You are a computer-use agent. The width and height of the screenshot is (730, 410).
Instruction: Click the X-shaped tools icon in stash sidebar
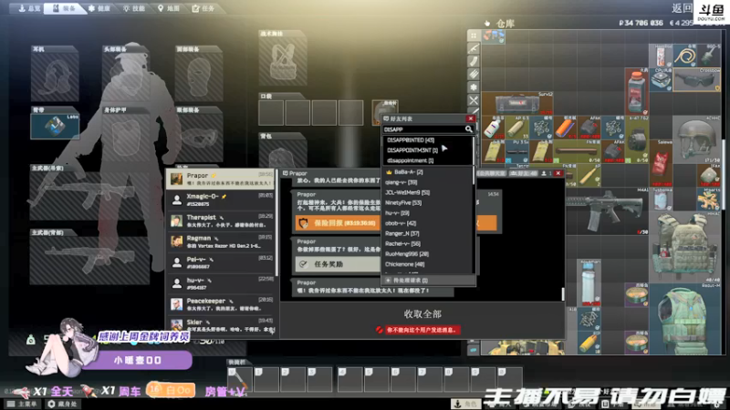[474, 100]
